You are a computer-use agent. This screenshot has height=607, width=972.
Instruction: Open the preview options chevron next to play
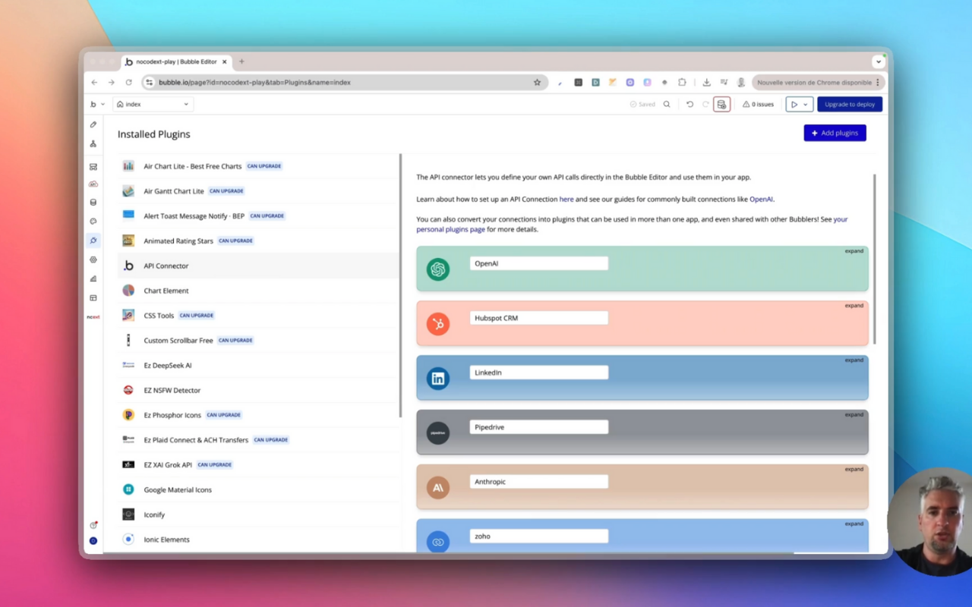(806, 104)
